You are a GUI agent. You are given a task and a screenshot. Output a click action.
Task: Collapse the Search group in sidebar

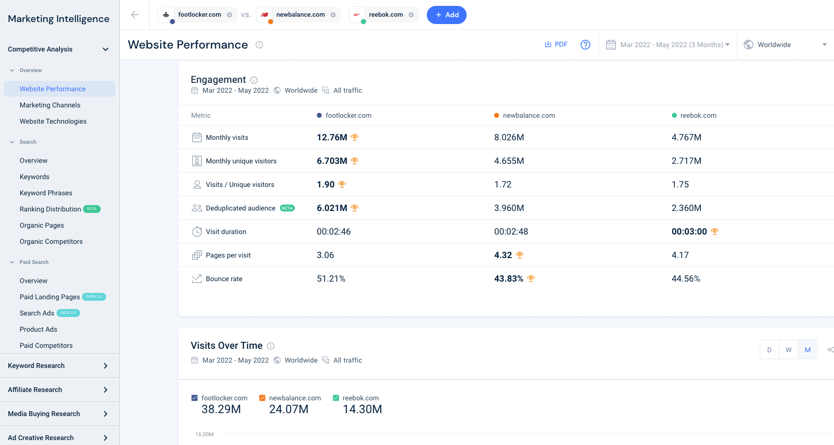[x=12, y=142]
